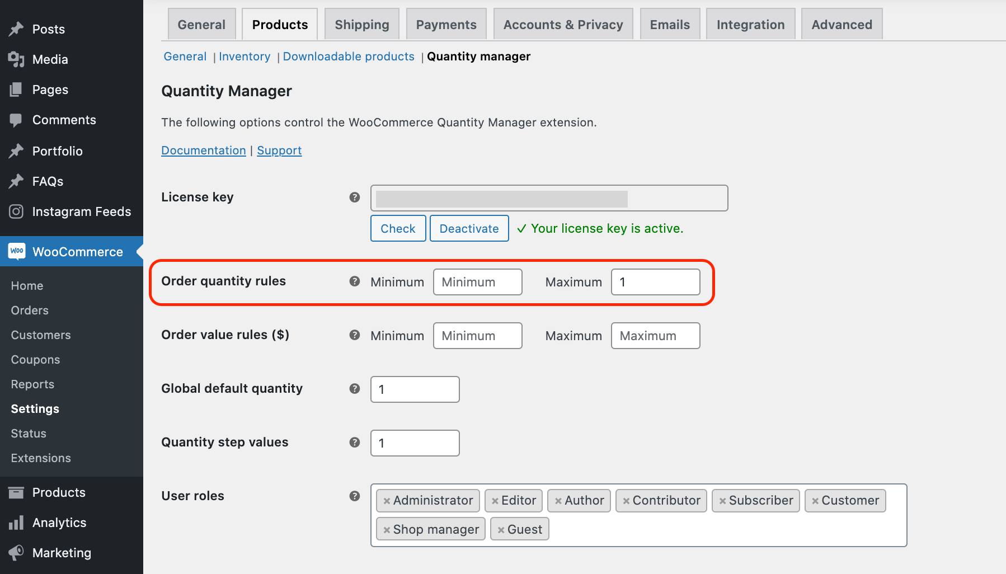
Task: Open the Support link
Action: point(279,150)
